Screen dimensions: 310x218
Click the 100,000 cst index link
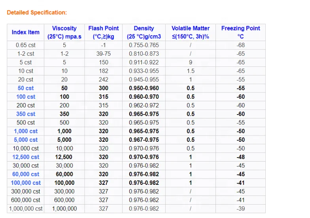[26, 183]
